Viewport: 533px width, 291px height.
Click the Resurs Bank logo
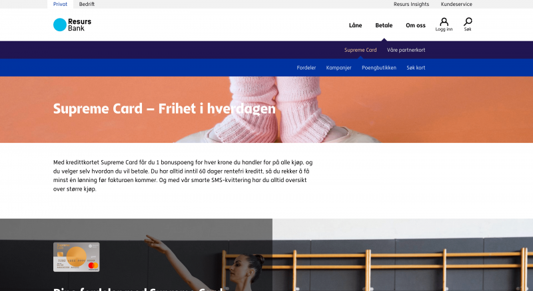(72, 25)
